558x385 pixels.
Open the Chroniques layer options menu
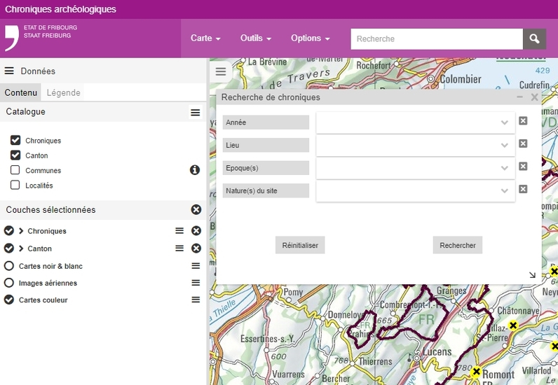point(179,231)
